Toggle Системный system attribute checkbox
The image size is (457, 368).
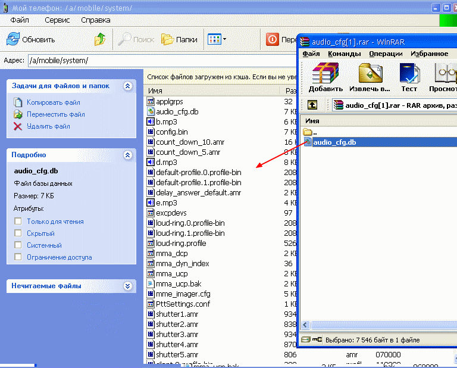coord(18,245)
